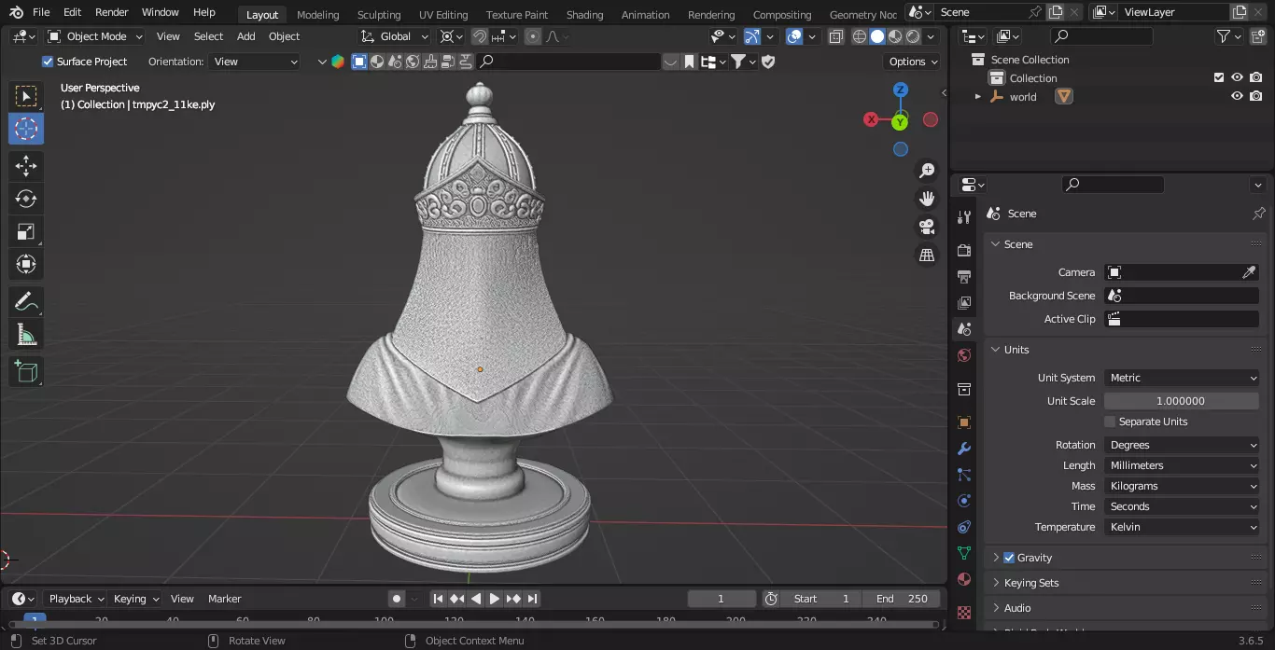Open the Unit System Metric dropdown

point(1182,378)
